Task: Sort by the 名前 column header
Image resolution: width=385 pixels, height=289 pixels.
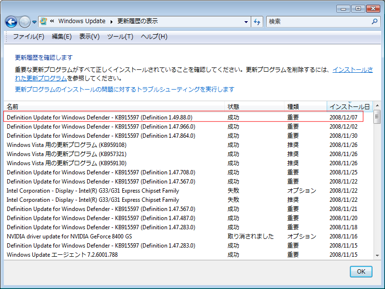Action: coord(114,106)
